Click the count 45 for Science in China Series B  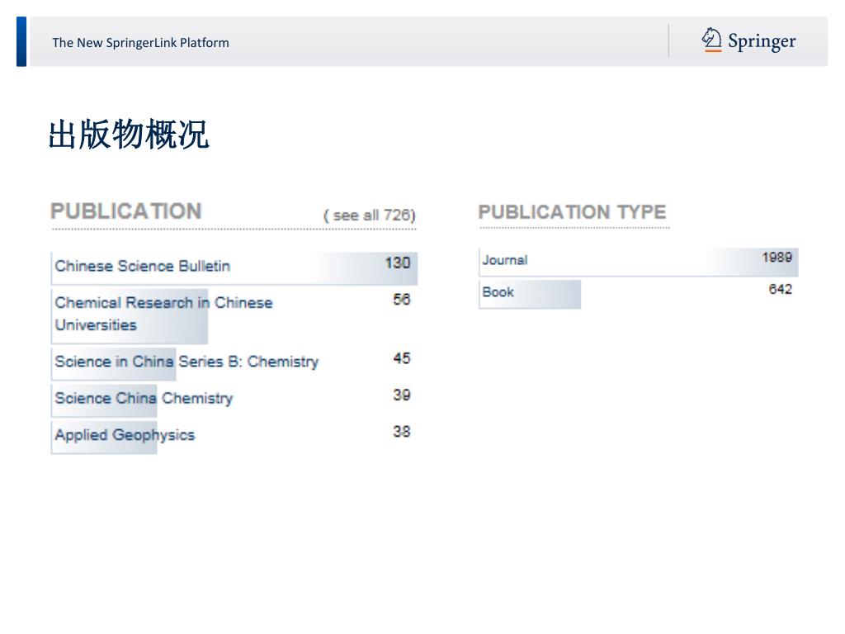point(402,358)
